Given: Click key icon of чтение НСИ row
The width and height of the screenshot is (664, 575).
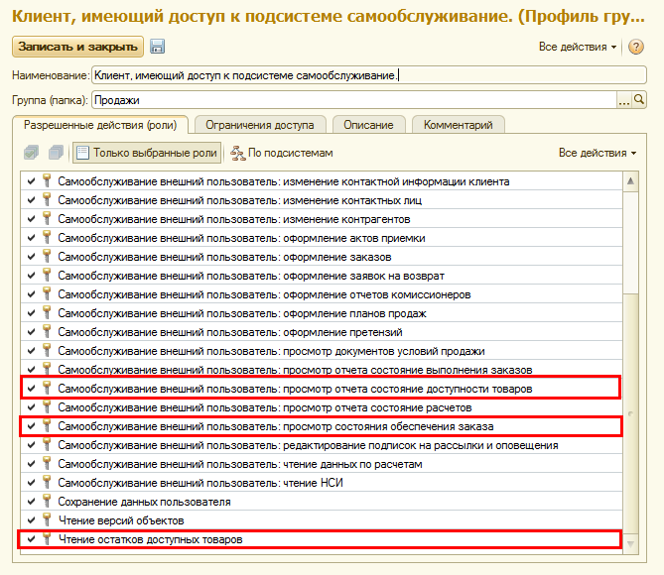Looking at the screenshot, I should pos(47,483).
